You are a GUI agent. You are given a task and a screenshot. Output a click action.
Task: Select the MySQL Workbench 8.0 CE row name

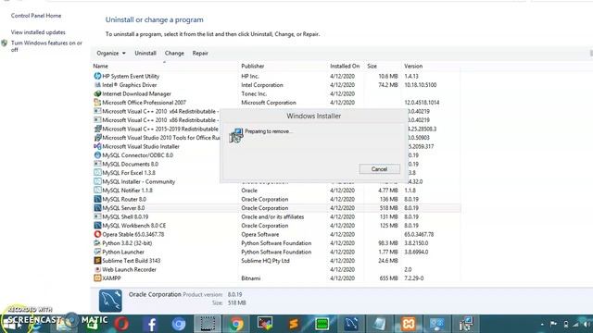[133, 226]
